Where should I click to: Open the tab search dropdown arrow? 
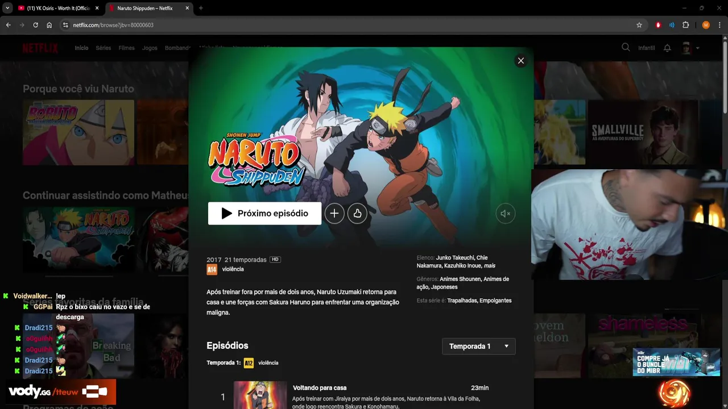pos(7,9)
